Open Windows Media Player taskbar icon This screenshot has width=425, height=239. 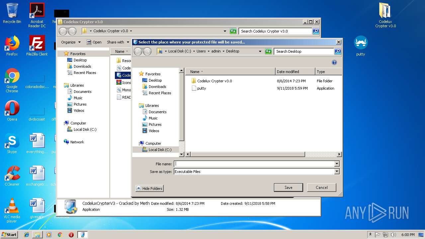coord(49,234)
